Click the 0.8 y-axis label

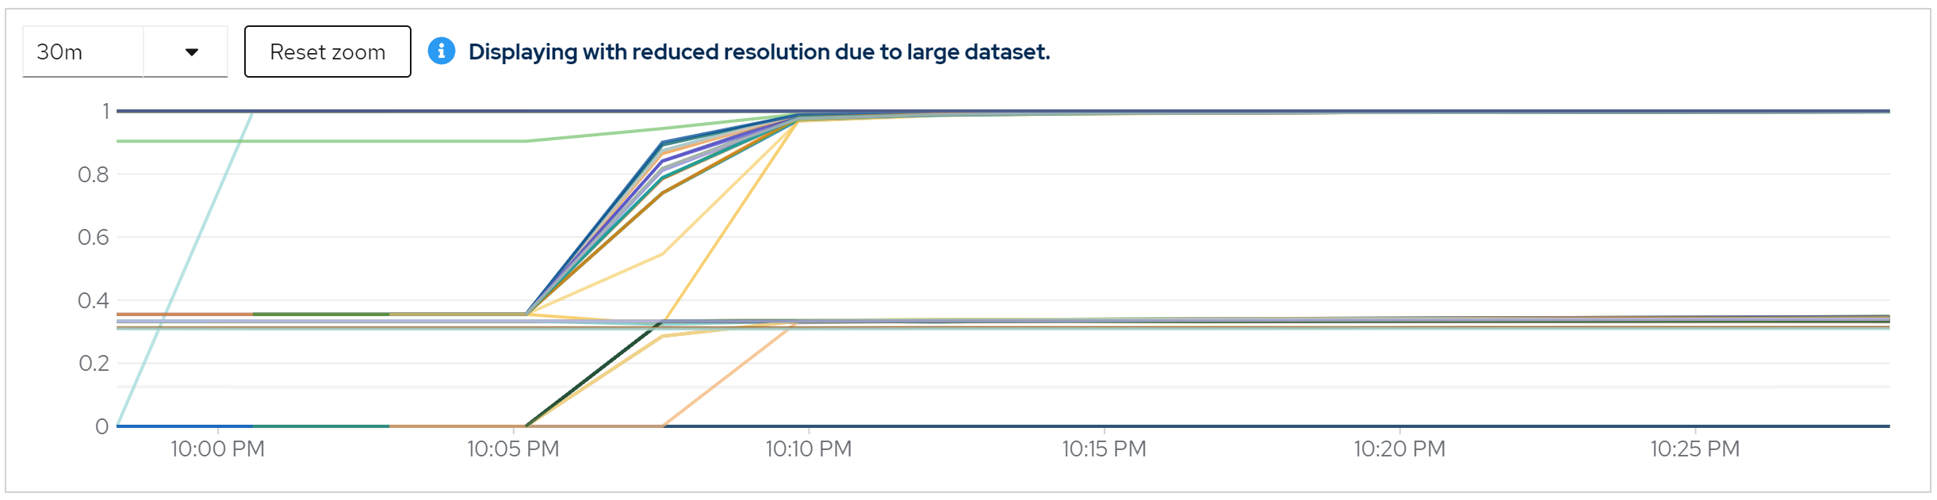click(x=94, y=175)
